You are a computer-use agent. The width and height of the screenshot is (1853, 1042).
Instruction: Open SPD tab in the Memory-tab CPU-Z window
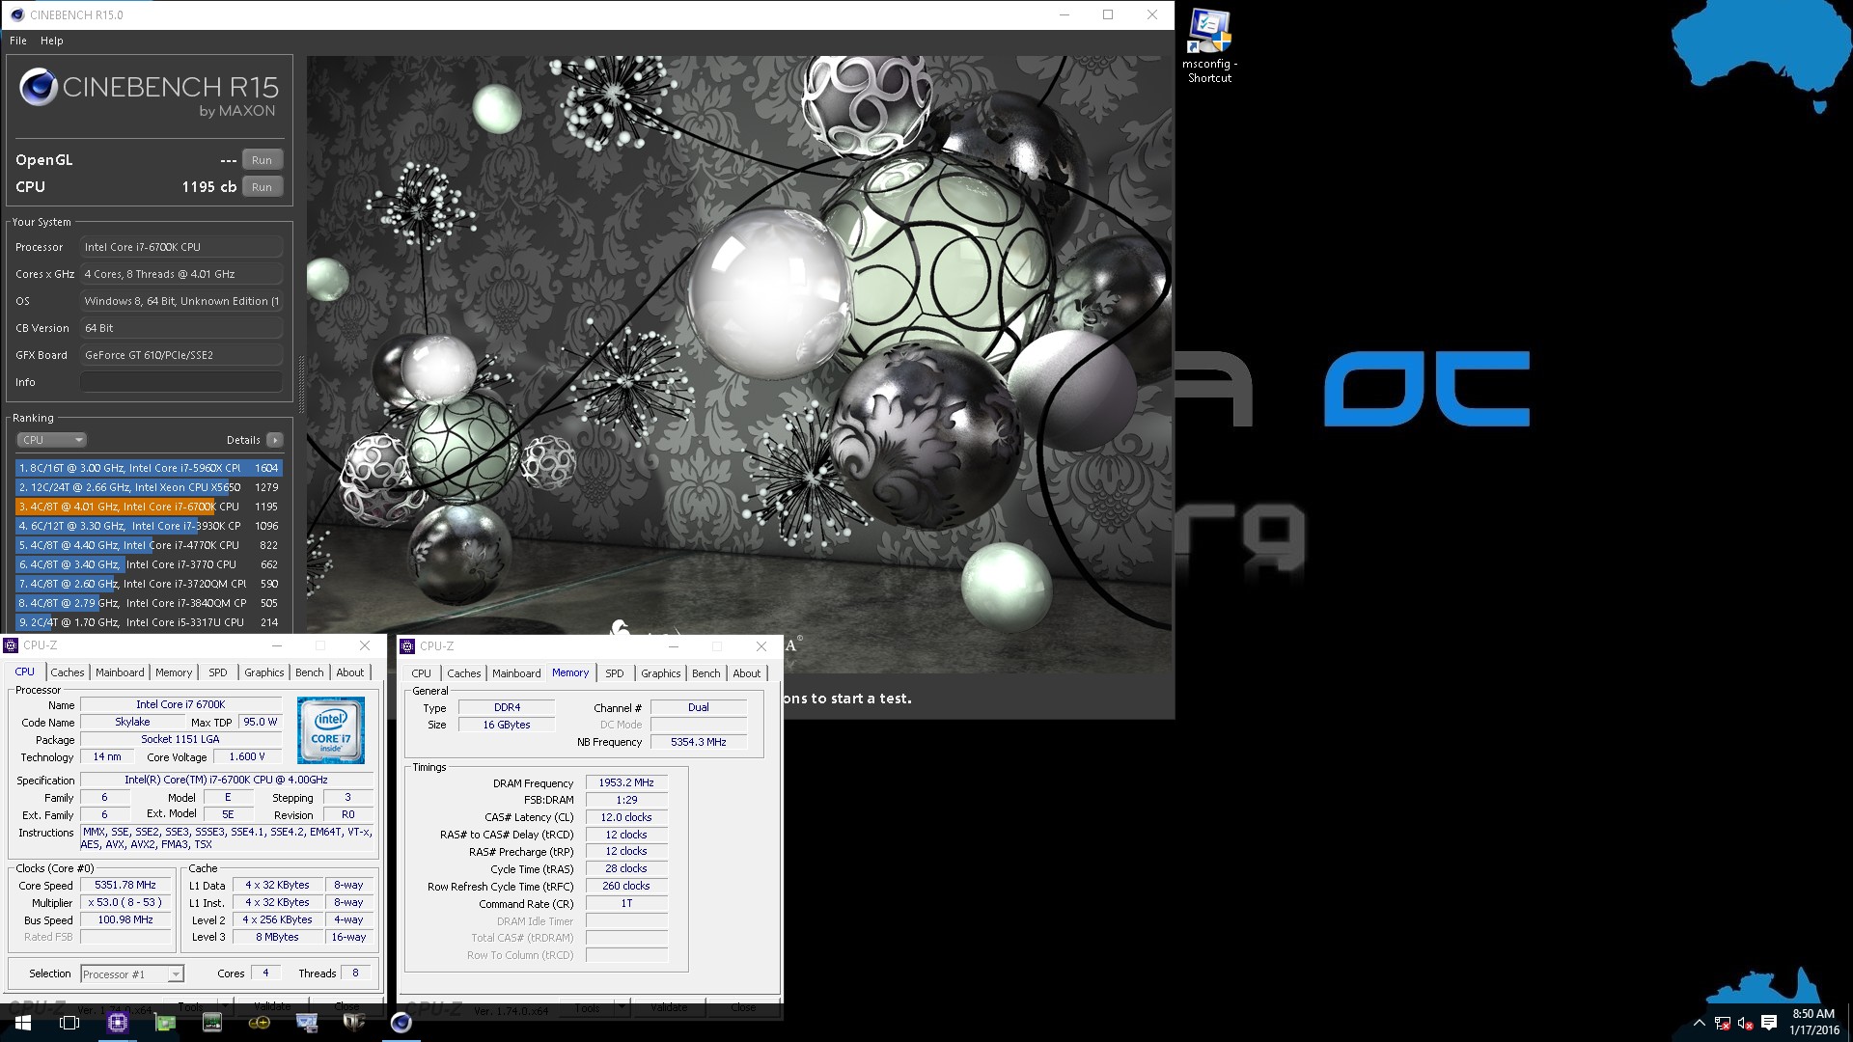[x=615, y=673]
